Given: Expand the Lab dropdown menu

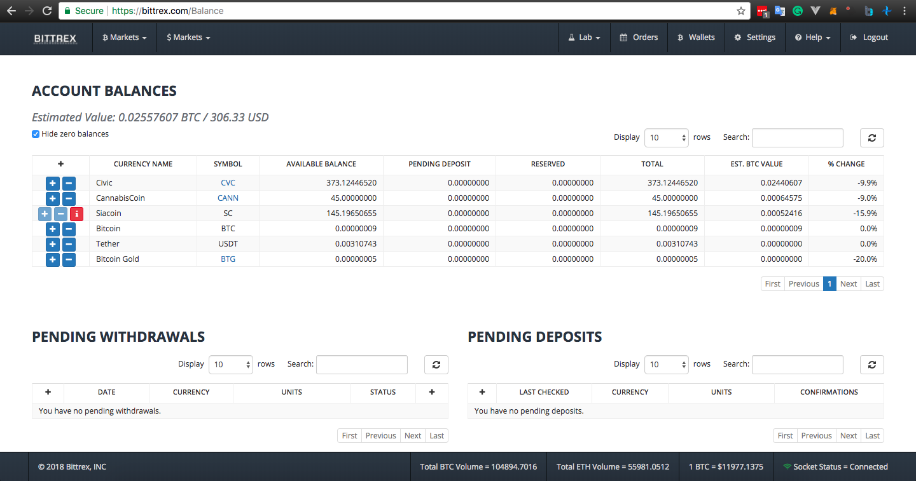Looking at the screenshot, I should pos(584,37).
